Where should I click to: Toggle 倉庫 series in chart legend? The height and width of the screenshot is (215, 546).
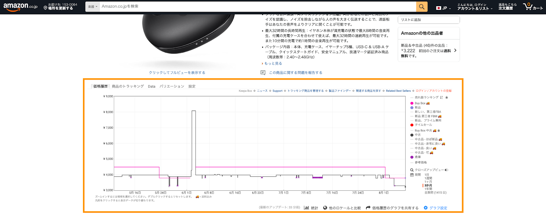416,157
